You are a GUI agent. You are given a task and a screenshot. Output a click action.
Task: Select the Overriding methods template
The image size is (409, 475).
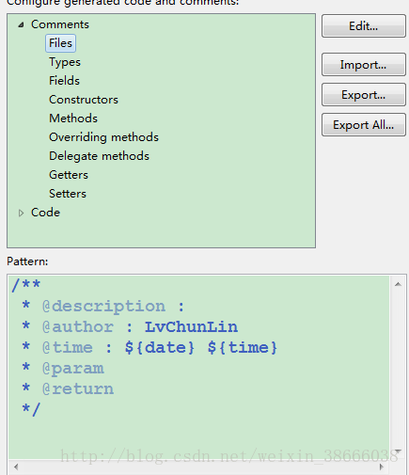pyautogui.click(x=103, y=137)
